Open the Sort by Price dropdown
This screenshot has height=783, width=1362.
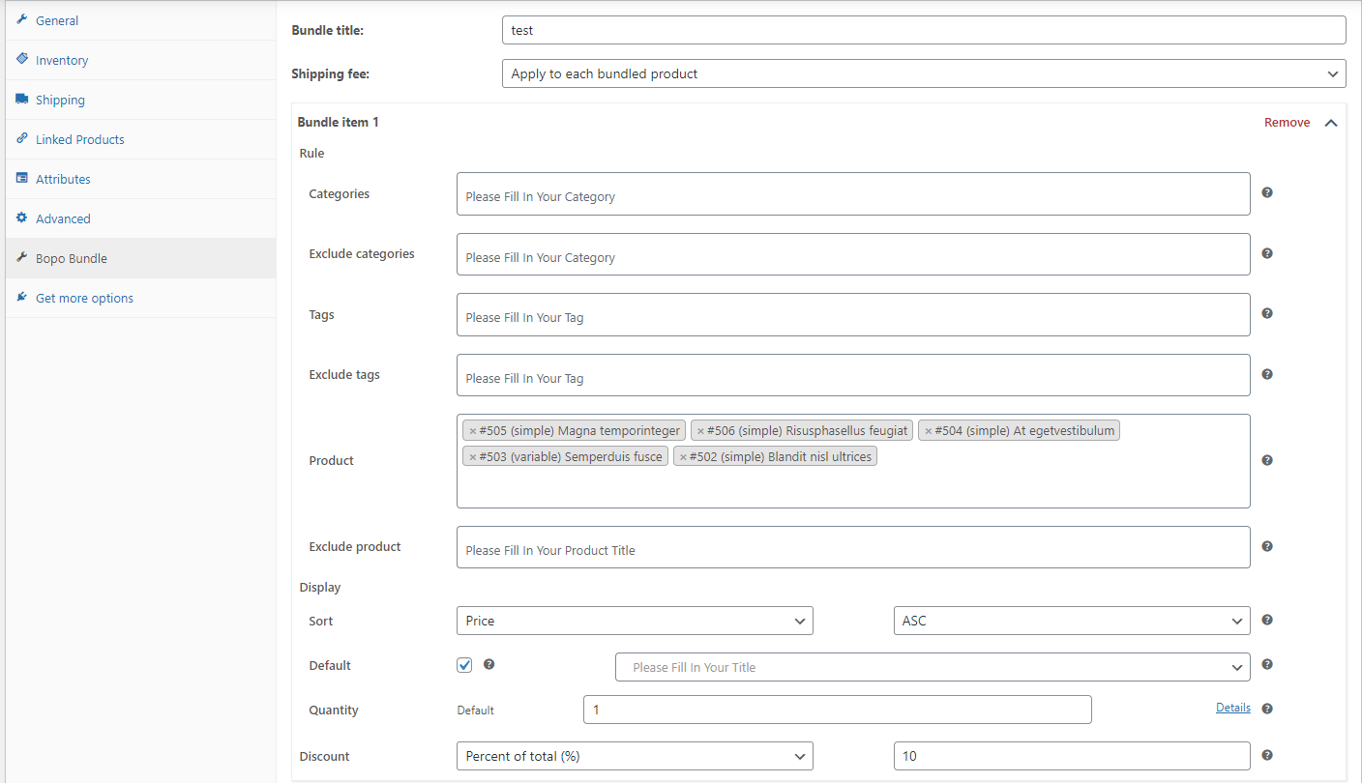click(635, 621)
